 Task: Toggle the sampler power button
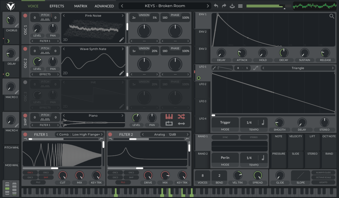25,116
